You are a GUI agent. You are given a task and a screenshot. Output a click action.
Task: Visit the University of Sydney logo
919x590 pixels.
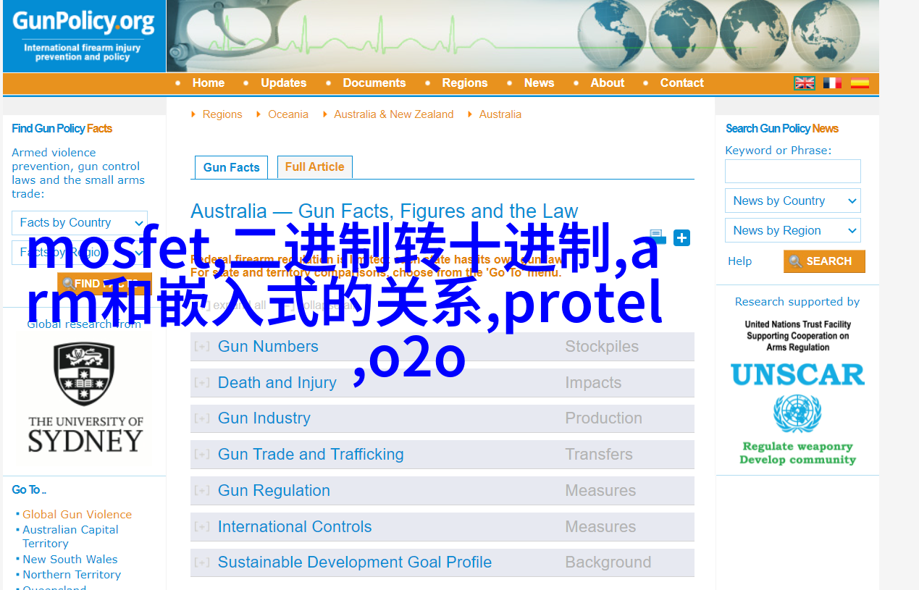pos(85,398)
